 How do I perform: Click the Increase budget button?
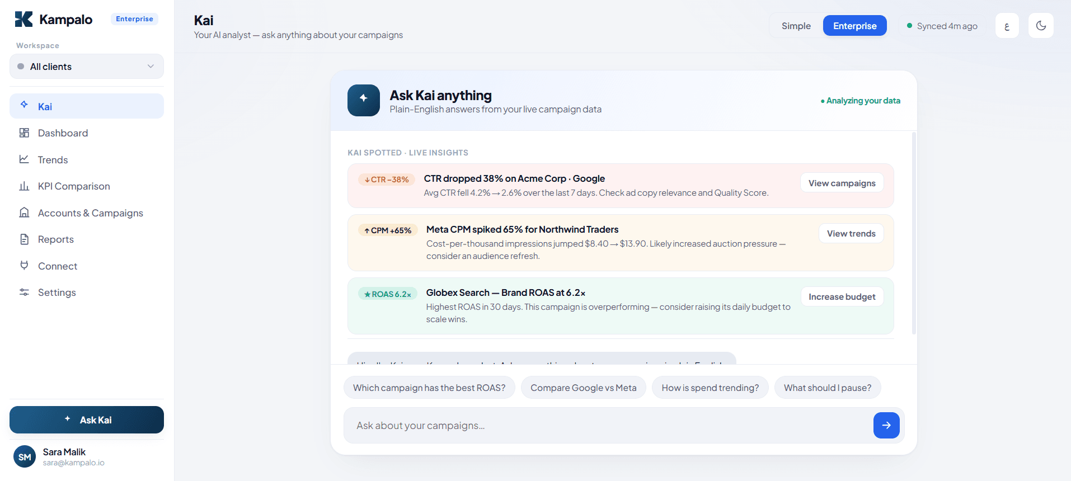coord(842,296)
